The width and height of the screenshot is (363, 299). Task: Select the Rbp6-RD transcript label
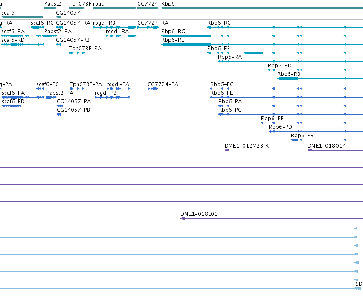click(280, 66)
